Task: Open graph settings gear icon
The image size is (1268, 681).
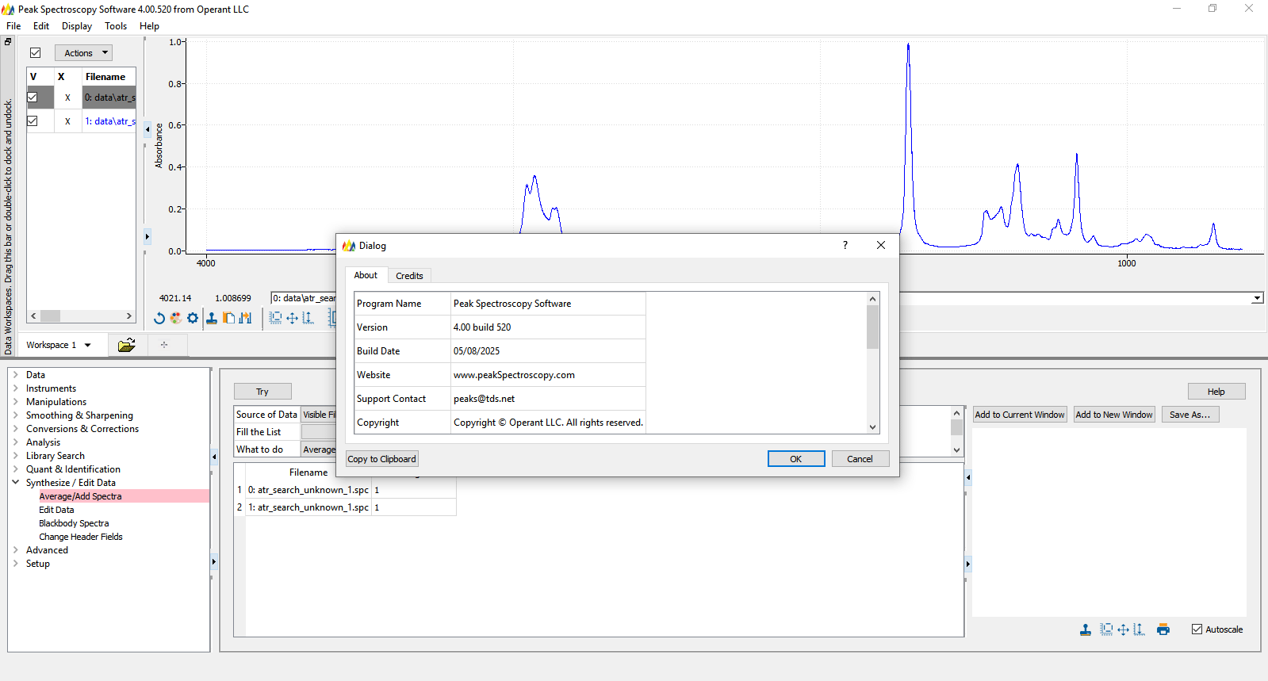Action: point(193,318)
